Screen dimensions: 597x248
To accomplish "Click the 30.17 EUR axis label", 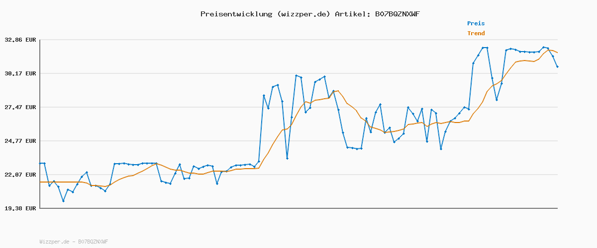I will [20, 73].
